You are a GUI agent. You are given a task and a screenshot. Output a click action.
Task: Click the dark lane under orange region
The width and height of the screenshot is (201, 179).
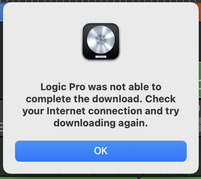coord(200,42)
